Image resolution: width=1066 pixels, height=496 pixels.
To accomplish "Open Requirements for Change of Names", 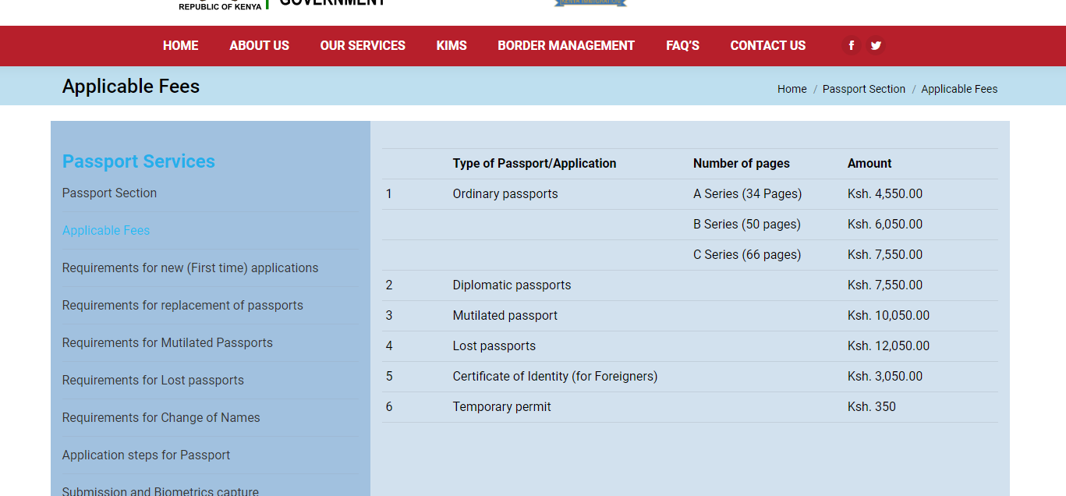I will [161, 417].
